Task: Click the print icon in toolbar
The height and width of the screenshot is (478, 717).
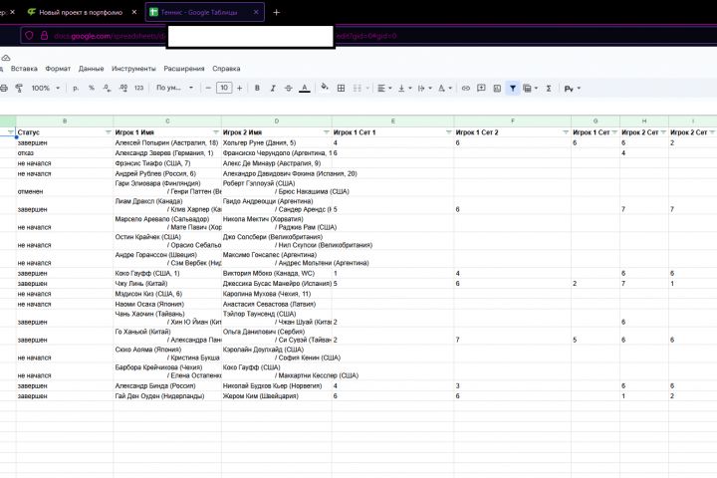Action: point(4,89)
